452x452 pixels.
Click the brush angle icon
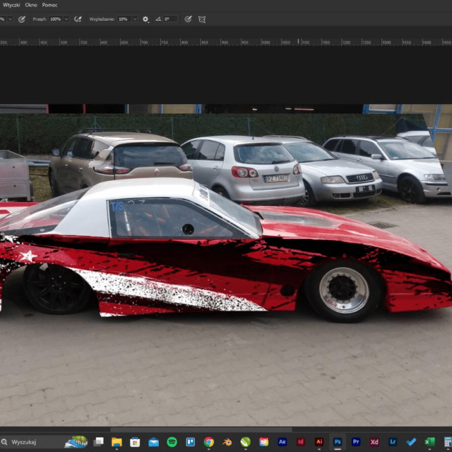[x=158, y=19]
